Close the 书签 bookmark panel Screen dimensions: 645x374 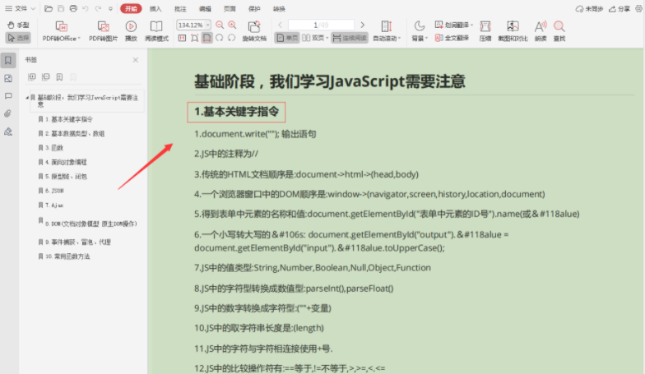(x=135, y=60)
